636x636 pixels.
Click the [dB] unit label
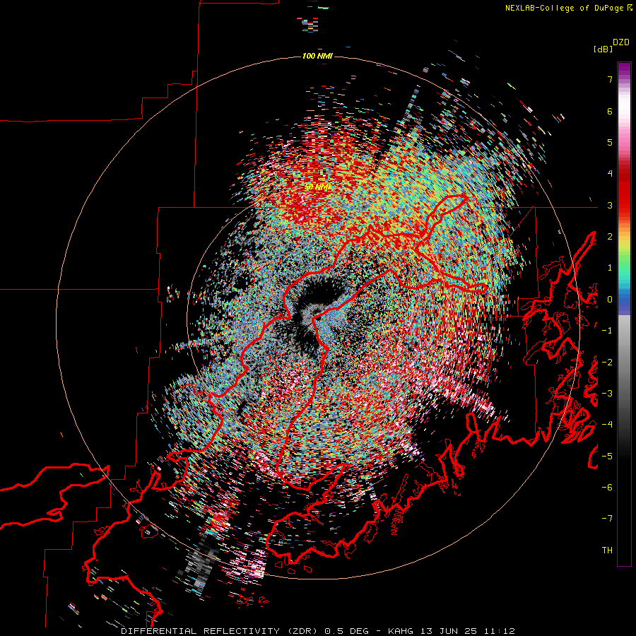603,49
